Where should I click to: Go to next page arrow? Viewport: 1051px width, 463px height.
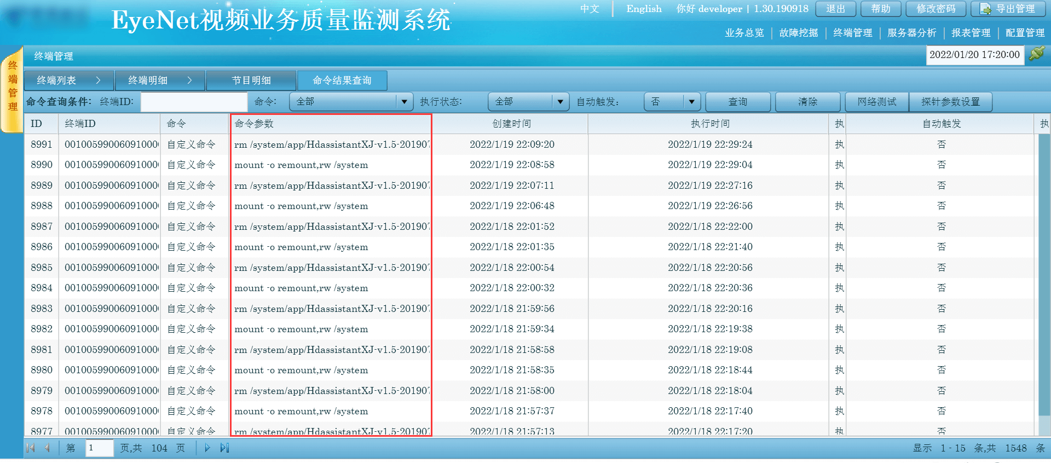click(x=207, y=448)
